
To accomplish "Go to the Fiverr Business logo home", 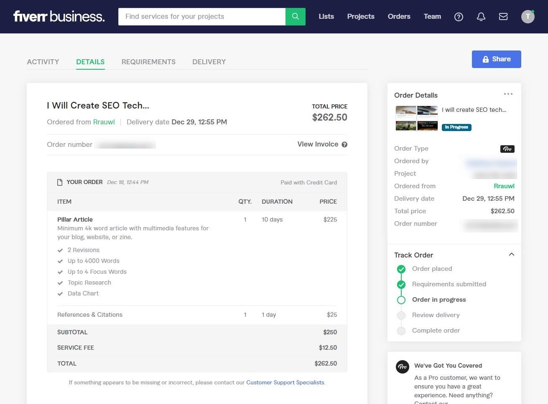I will (59, 16).
